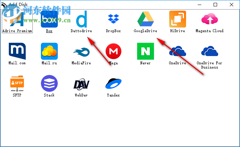Viewport: 240px width, 147px height.
Task: Click the 'Dattodrive' text label
Action: click(81, 31)
